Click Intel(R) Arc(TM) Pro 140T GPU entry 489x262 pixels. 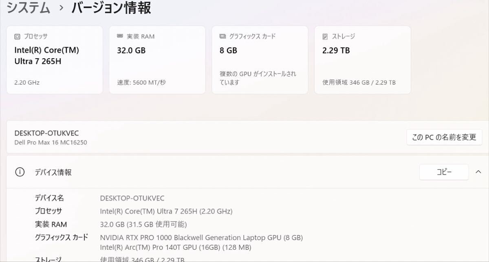point(176,247)
